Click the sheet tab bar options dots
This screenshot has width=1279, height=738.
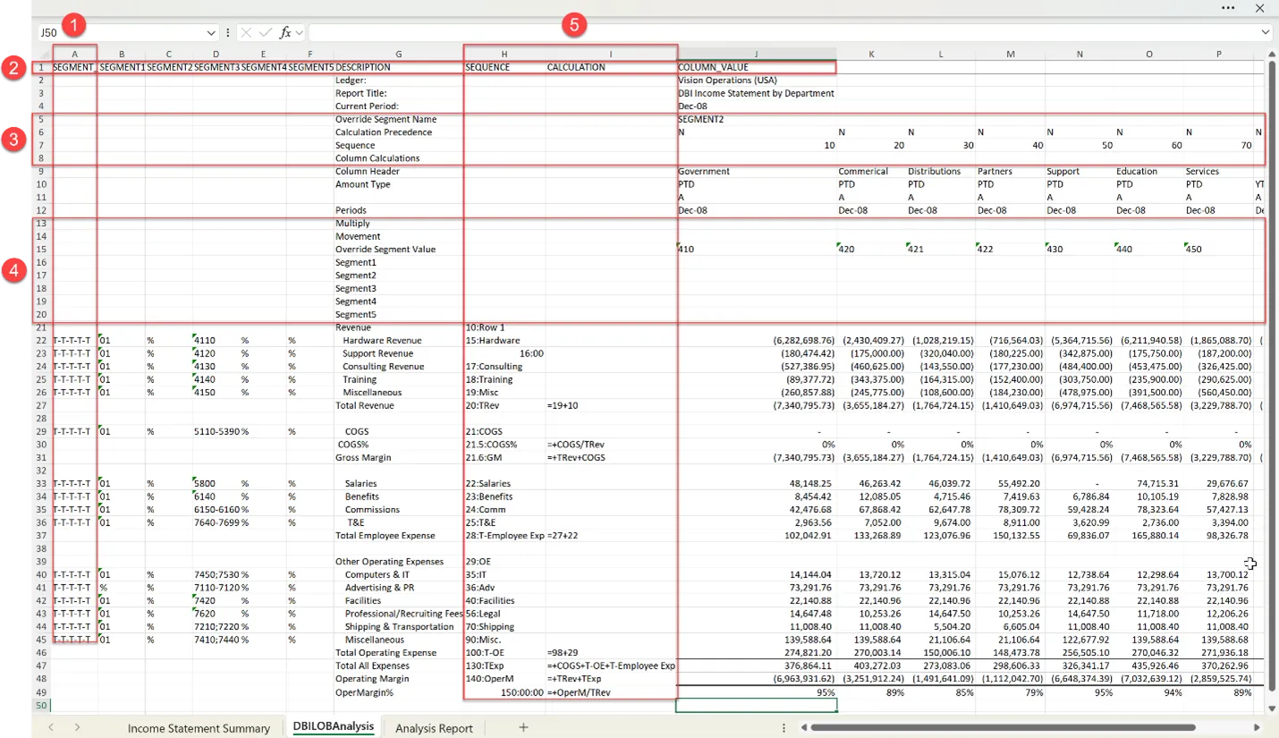point(784,727)
